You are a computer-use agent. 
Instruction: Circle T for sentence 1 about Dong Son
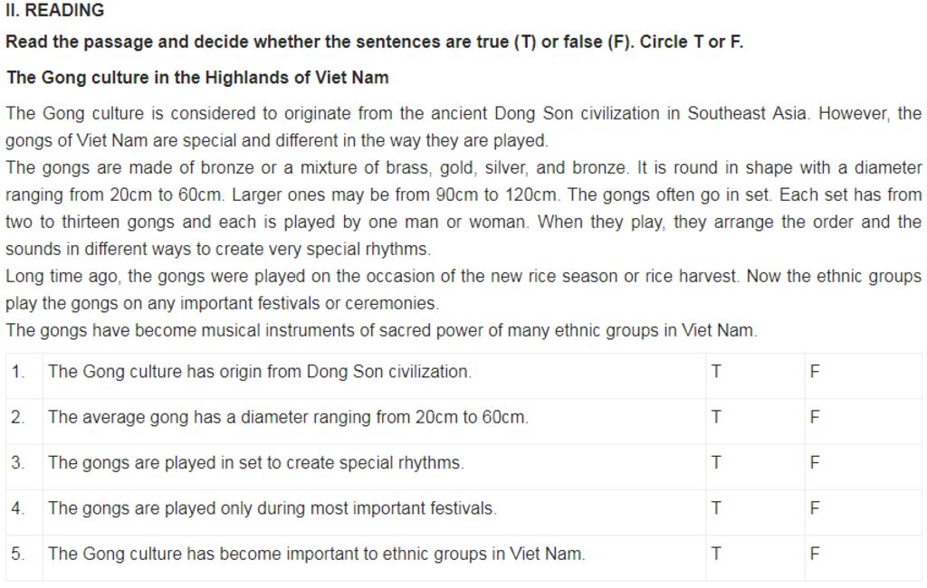716,372
